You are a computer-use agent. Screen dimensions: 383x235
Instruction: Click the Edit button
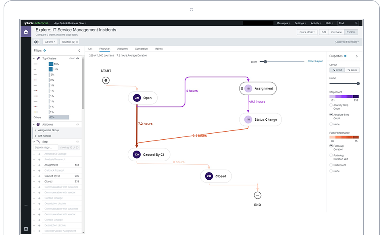324,32
